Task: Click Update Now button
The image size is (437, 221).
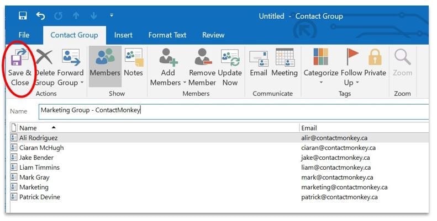Action: [x=230, y=68]
